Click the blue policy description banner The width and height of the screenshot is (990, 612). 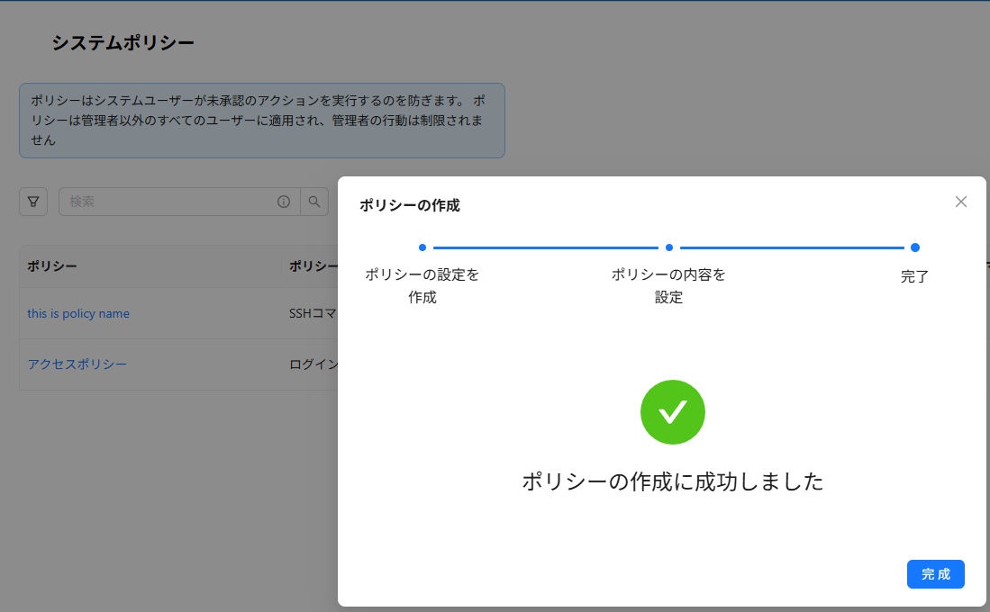(261, 121)
